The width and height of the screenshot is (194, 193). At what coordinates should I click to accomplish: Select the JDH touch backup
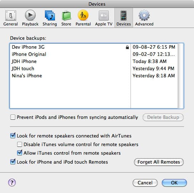94,68
